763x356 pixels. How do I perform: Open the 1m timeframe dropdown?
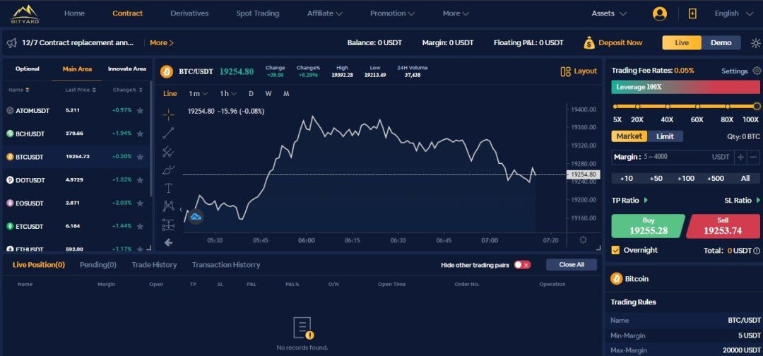[x=198, y=93]
